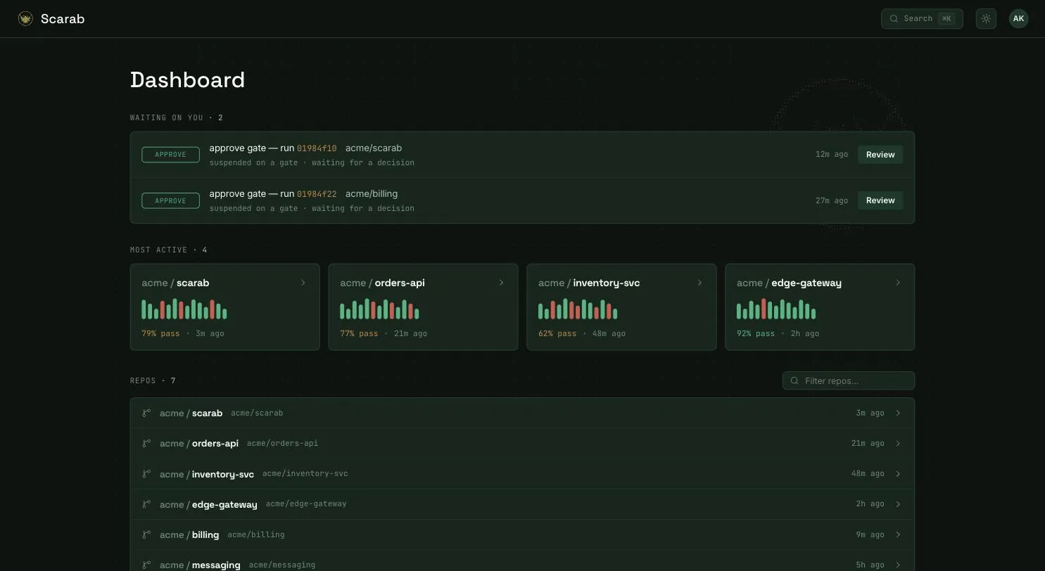Image resolution: width=1045 pixels, height=571 pixels.
Task: Click APPROVE badge for run 01984f10
Action: pyautogui.click(x=170, y=155)
